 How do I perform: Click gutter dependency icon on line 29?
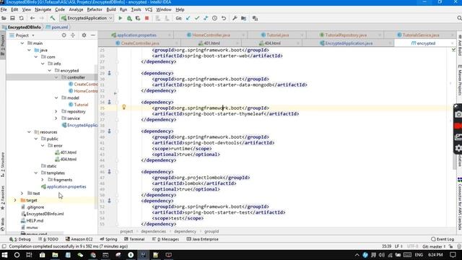pos(109,73)
